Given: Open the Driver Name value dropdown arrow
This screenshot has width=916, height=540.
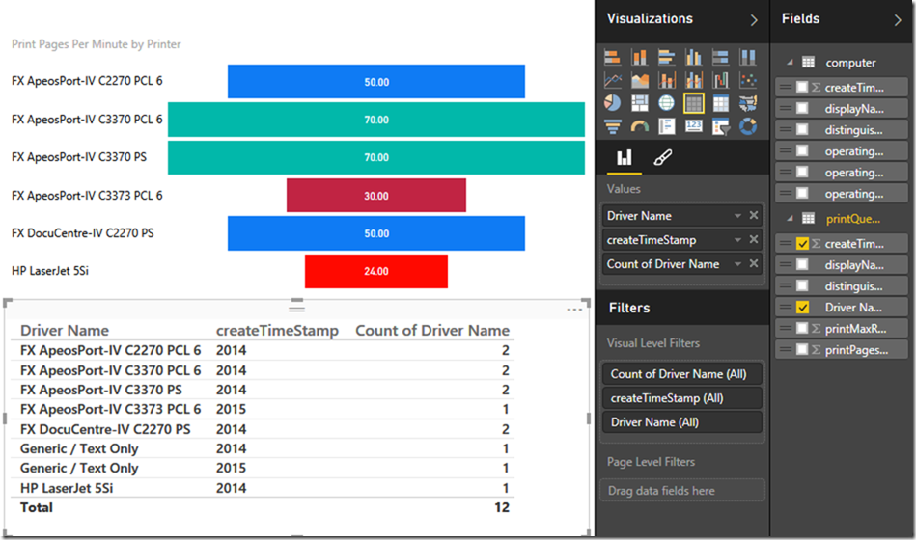Looking at the screenshot, I should pos(737,216).
